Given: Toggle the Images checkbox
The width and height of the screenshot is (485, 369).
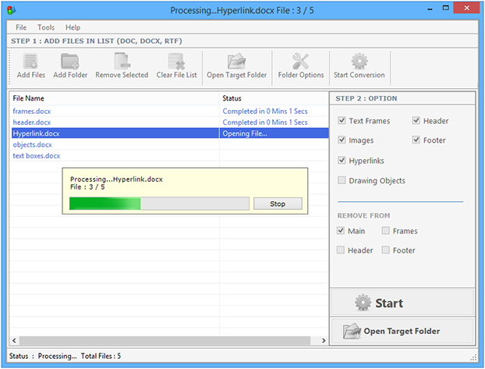Looking at the screenshot, I should (342, 140).
